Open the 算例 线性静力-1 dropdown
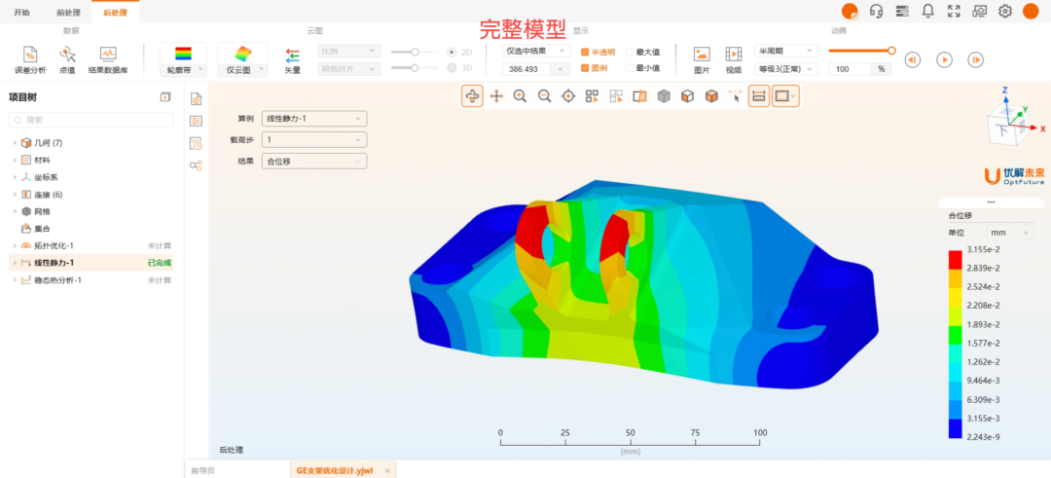The image size is (1051, 478). [x=313, y=119]
